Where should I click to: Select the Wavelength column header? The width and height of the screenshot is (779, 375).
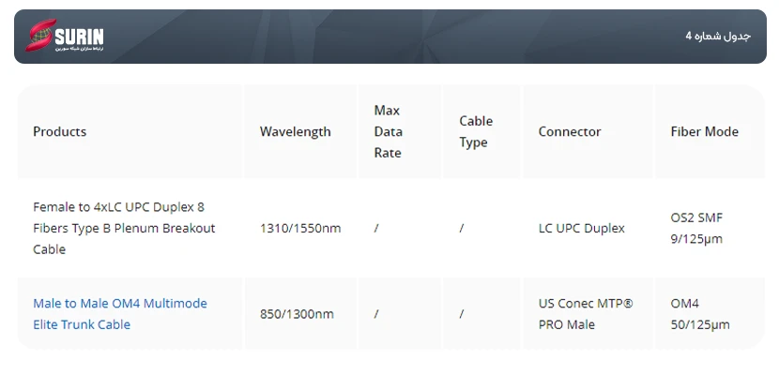[x=295, y=131]
